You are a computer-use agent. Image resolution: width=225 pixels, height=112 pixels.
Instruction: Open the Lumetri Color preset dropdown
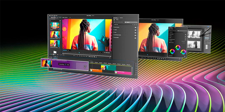(123, 24)
